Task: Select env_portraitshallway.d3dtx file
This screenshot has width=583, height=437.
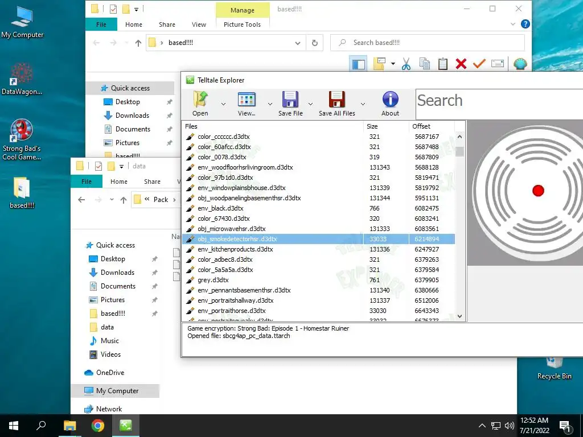Action: (x=319, y=300)
